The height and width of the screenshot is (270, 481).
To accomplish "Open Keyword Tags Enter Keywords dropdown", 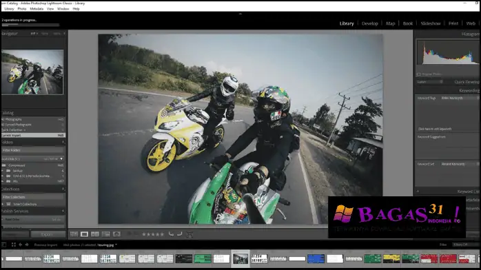I will 460,98.
